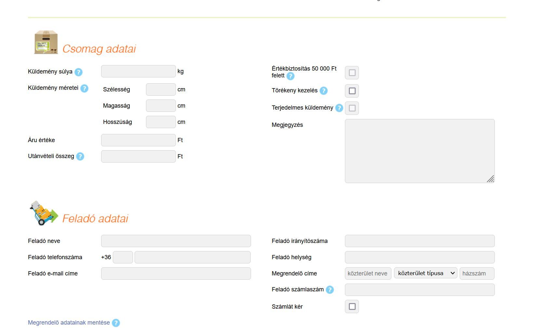The width and height of the screenshot is (553, 333).
Task: Click the Törékeny kezelés label
Action: coord(295,90)
